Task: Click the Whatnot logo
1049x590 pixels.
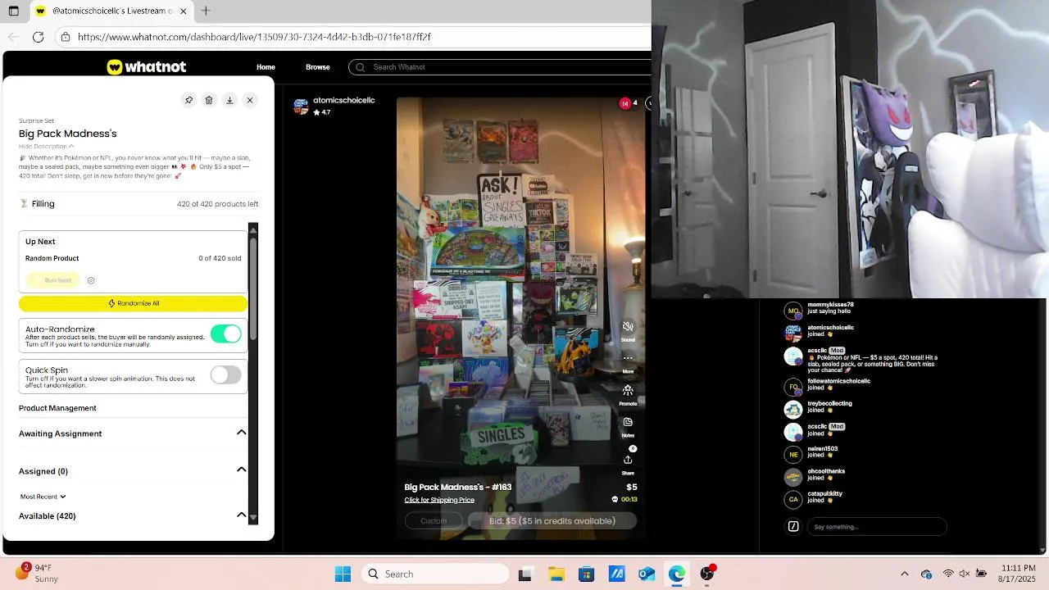Action: (x=147, y=67)
